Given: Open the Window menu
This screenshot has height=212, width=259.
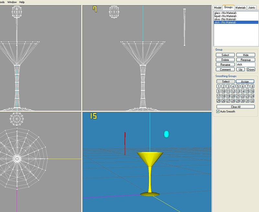Looking at the screenshot, I should click(12, 2).
